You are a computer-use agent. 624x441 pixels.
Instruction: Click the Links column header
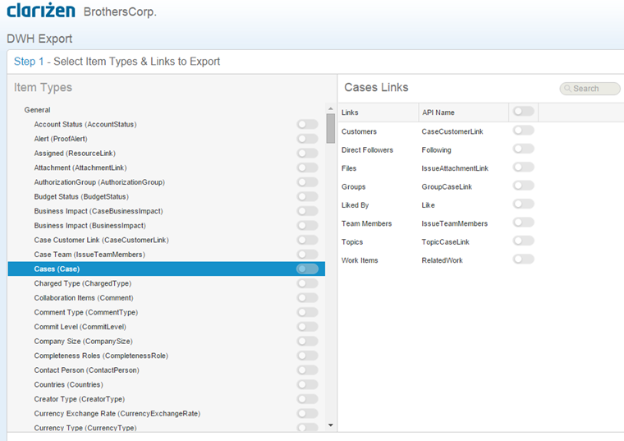coord(379,113)
